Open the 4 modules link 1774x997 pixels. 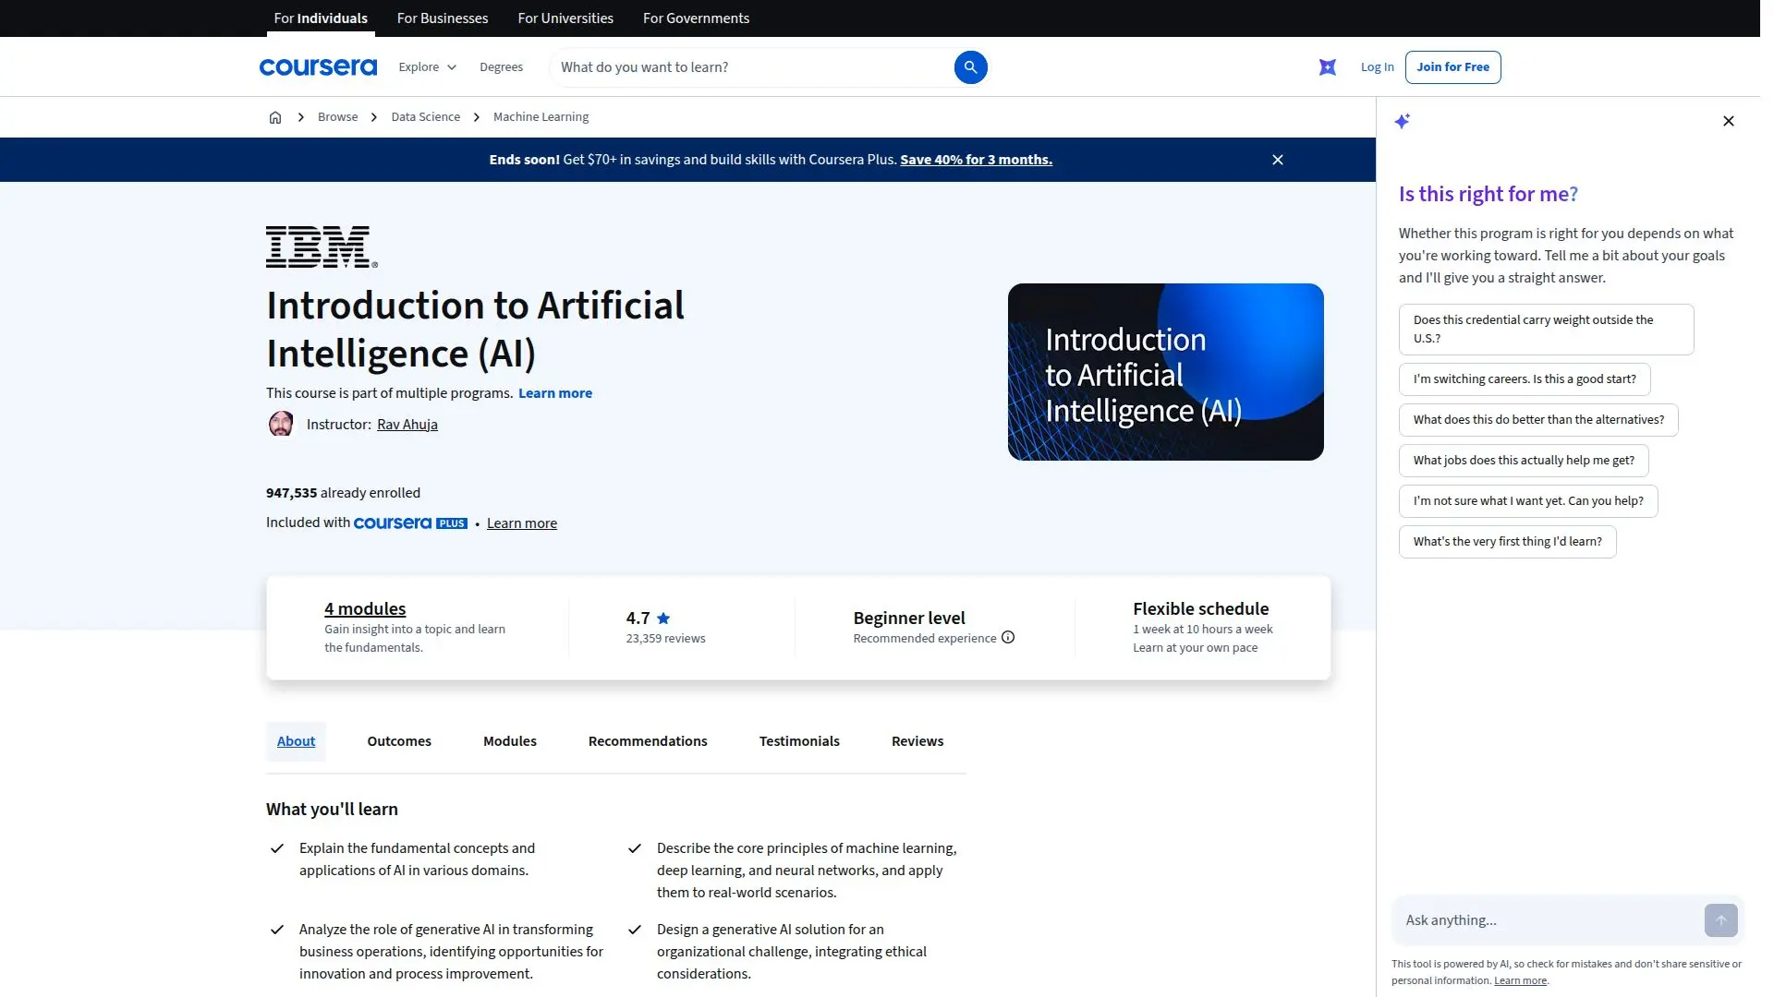365,609
